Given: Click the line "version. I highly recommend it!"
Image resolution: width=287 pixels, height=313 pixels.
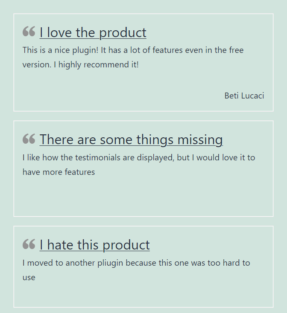Looking at the screenshot, I should tap(81, 65).
